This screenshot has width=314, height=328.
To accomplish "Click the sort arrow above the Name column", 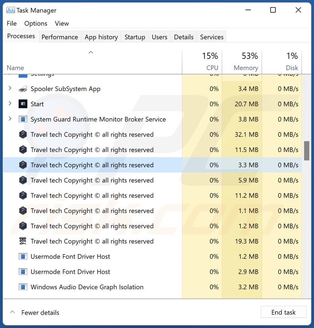I will 91,52.
